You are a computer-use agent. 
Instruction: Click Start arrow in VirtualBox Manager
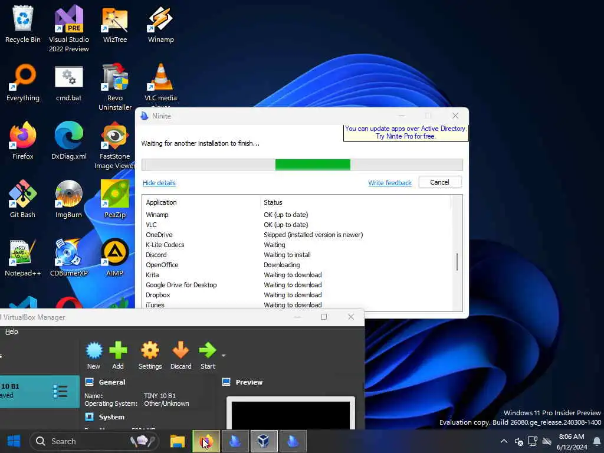click(208, 356)
